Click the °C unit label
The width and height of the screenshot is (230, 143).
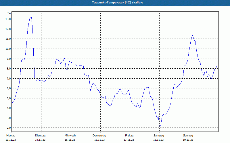[x=9, y=13]
